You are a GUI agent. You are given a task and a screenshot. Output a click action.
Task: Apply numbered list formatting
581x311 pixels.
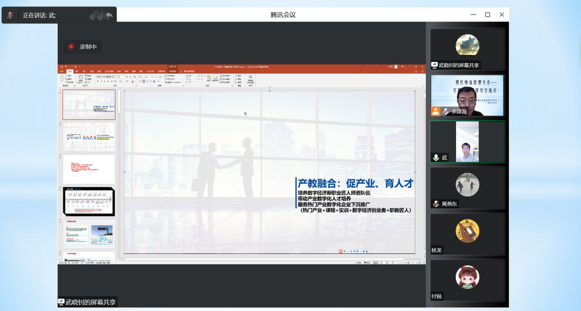[146, 76]
